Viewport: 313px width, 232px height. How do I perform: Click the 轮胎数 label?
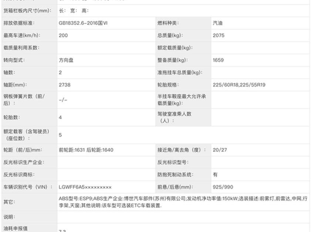[x=11, y=117]
